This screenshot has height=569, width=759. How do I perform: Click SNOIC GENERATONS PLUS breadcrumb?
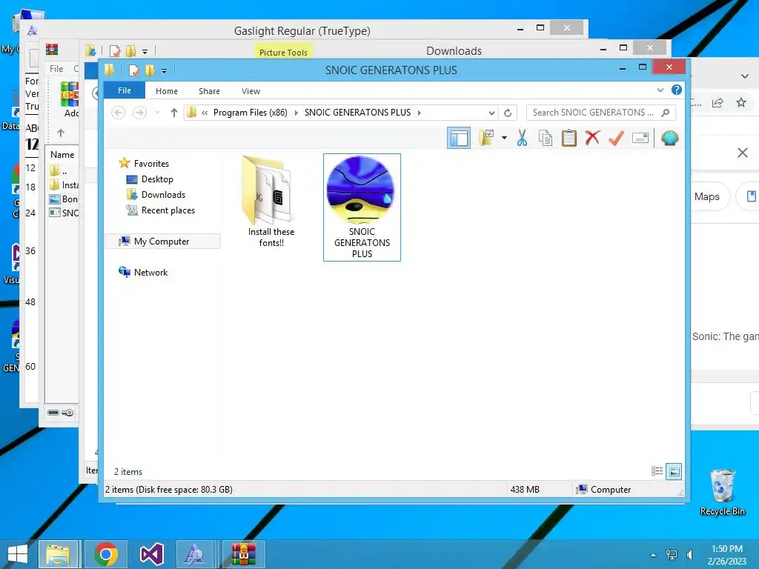357,113
